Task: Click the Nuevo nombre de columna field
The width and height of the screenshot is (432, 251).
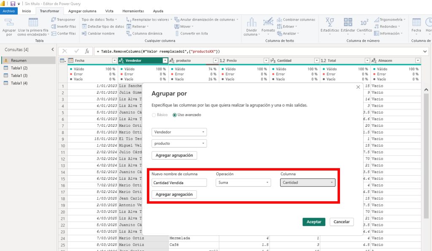Action: (179, 182)
